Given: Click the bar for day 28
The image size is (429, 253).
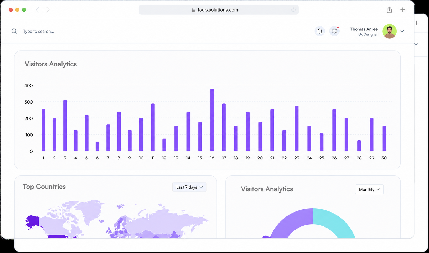Looking at the screenshot, I should tap(359, 146).
